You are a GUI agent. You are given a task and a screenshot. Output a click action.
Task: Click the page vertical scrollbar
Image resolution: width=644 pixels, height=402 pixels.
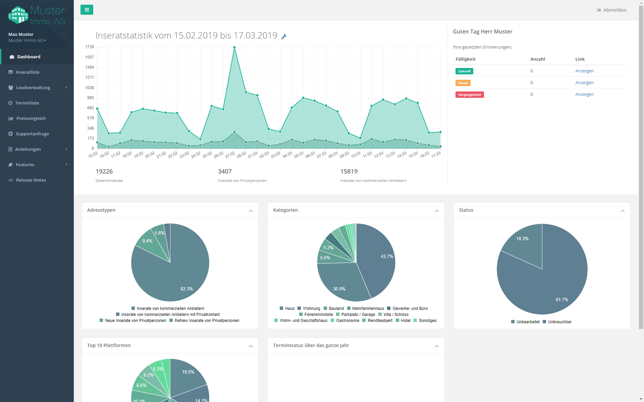641,167
